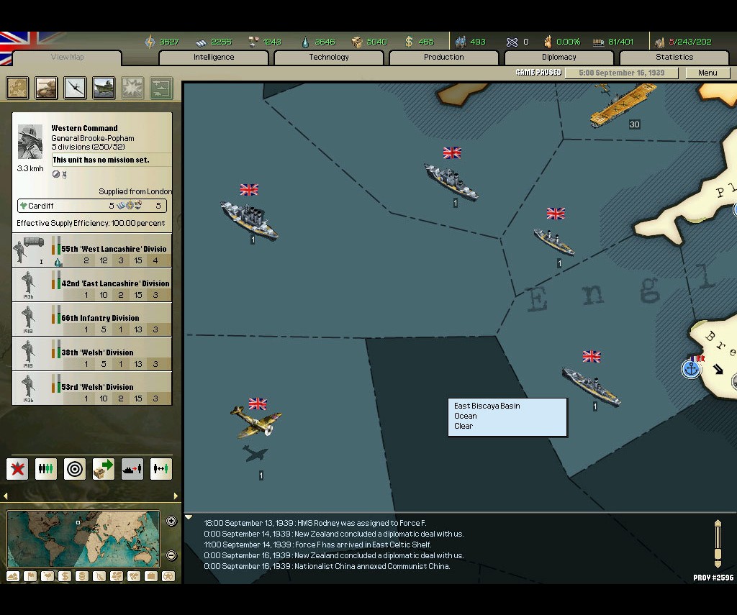Select the 55th 'West Lancashire' Division row
737x615 pixels.
pyautogui.click(x=92, y=250)
